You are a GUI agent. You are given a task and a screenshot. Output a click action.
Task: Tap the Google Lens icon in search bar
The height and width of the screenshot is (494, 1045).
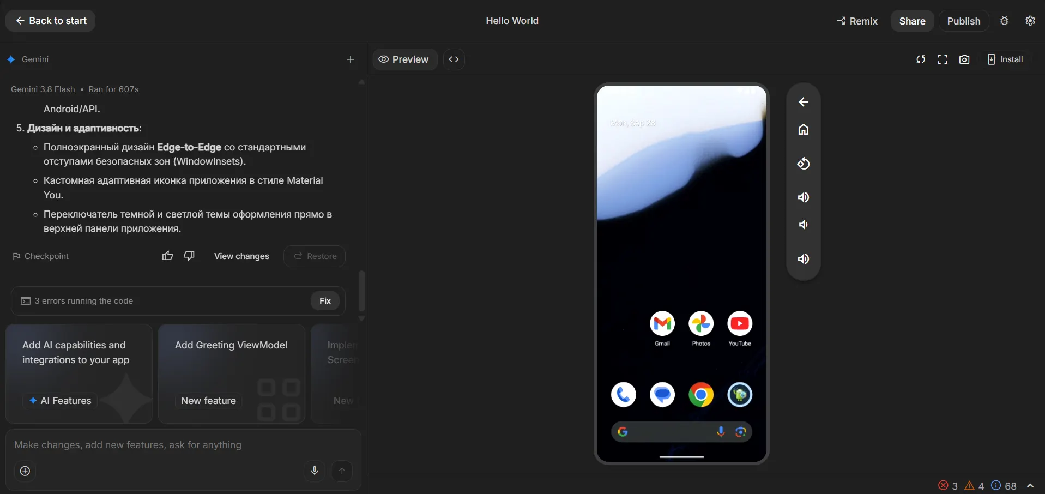740,432
